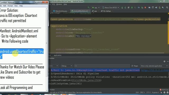Open the Event Log tool window
Viewport: 169px width, 95px height.
click(x=164, y=90)
